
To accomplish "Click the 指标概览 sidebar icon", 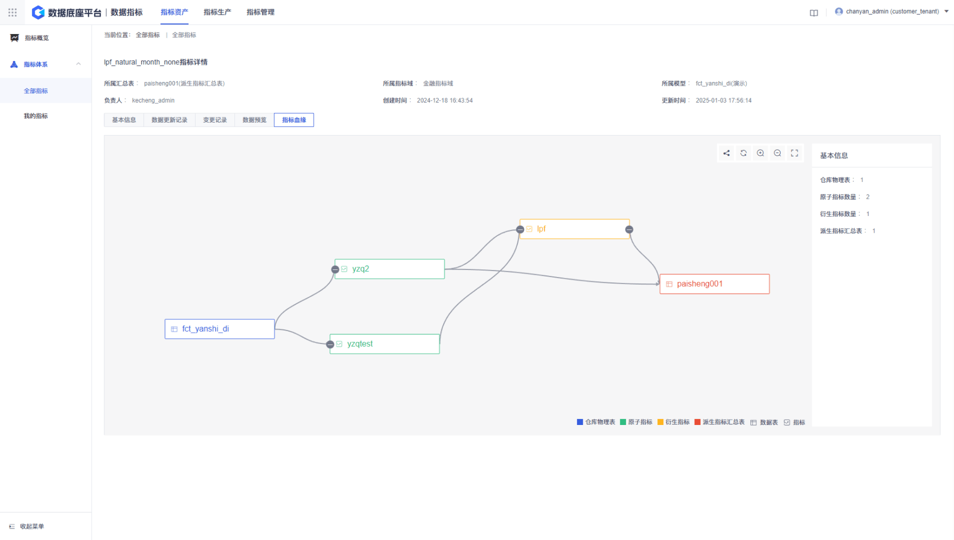I will tap(15, 38).
